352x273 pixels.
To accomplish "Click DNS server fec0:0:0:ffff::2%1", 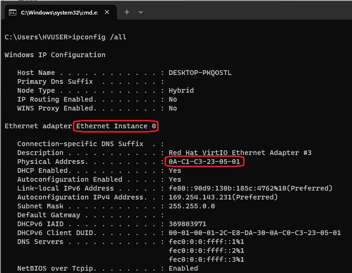I will [x=206, y=251].
